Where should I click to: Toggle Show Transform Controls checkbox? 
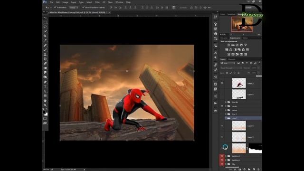pos(84,8)
